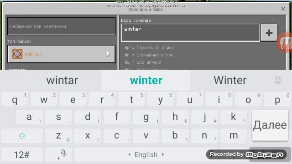The width and height of the screenshot is (292, 164).
Task: Tap the c key
Action: [x=117, y=136]
